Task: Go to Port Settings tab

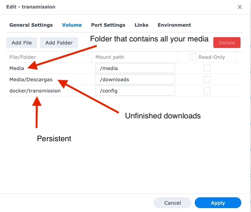Action: 108,25
